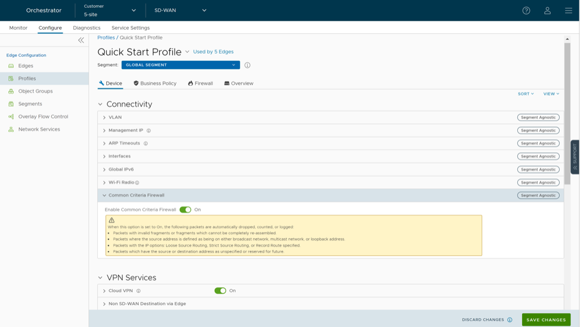This screenshot has height=327, width=580.
Task: Open the user account icon
Action: (547, 10)
